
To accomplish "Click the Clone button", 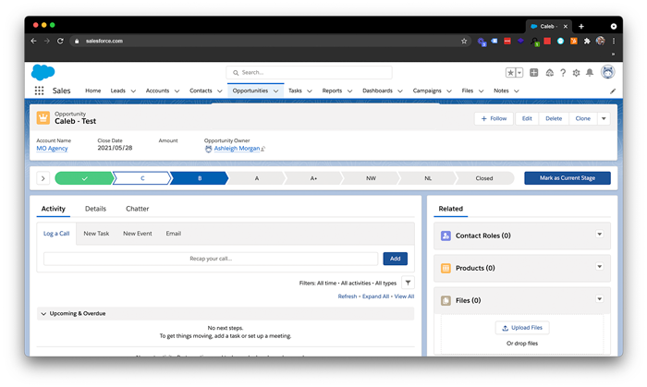I will pos(583,119).
